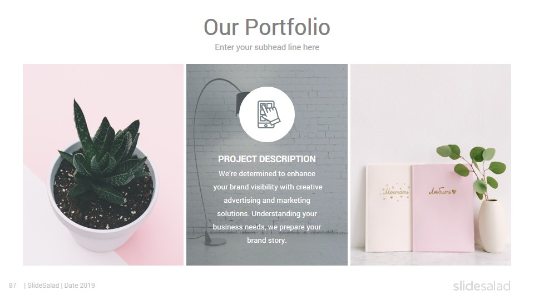Click the SlideSalad Date 2019 footer text
This screenshot has height=300, width=534.
(60, 286)
